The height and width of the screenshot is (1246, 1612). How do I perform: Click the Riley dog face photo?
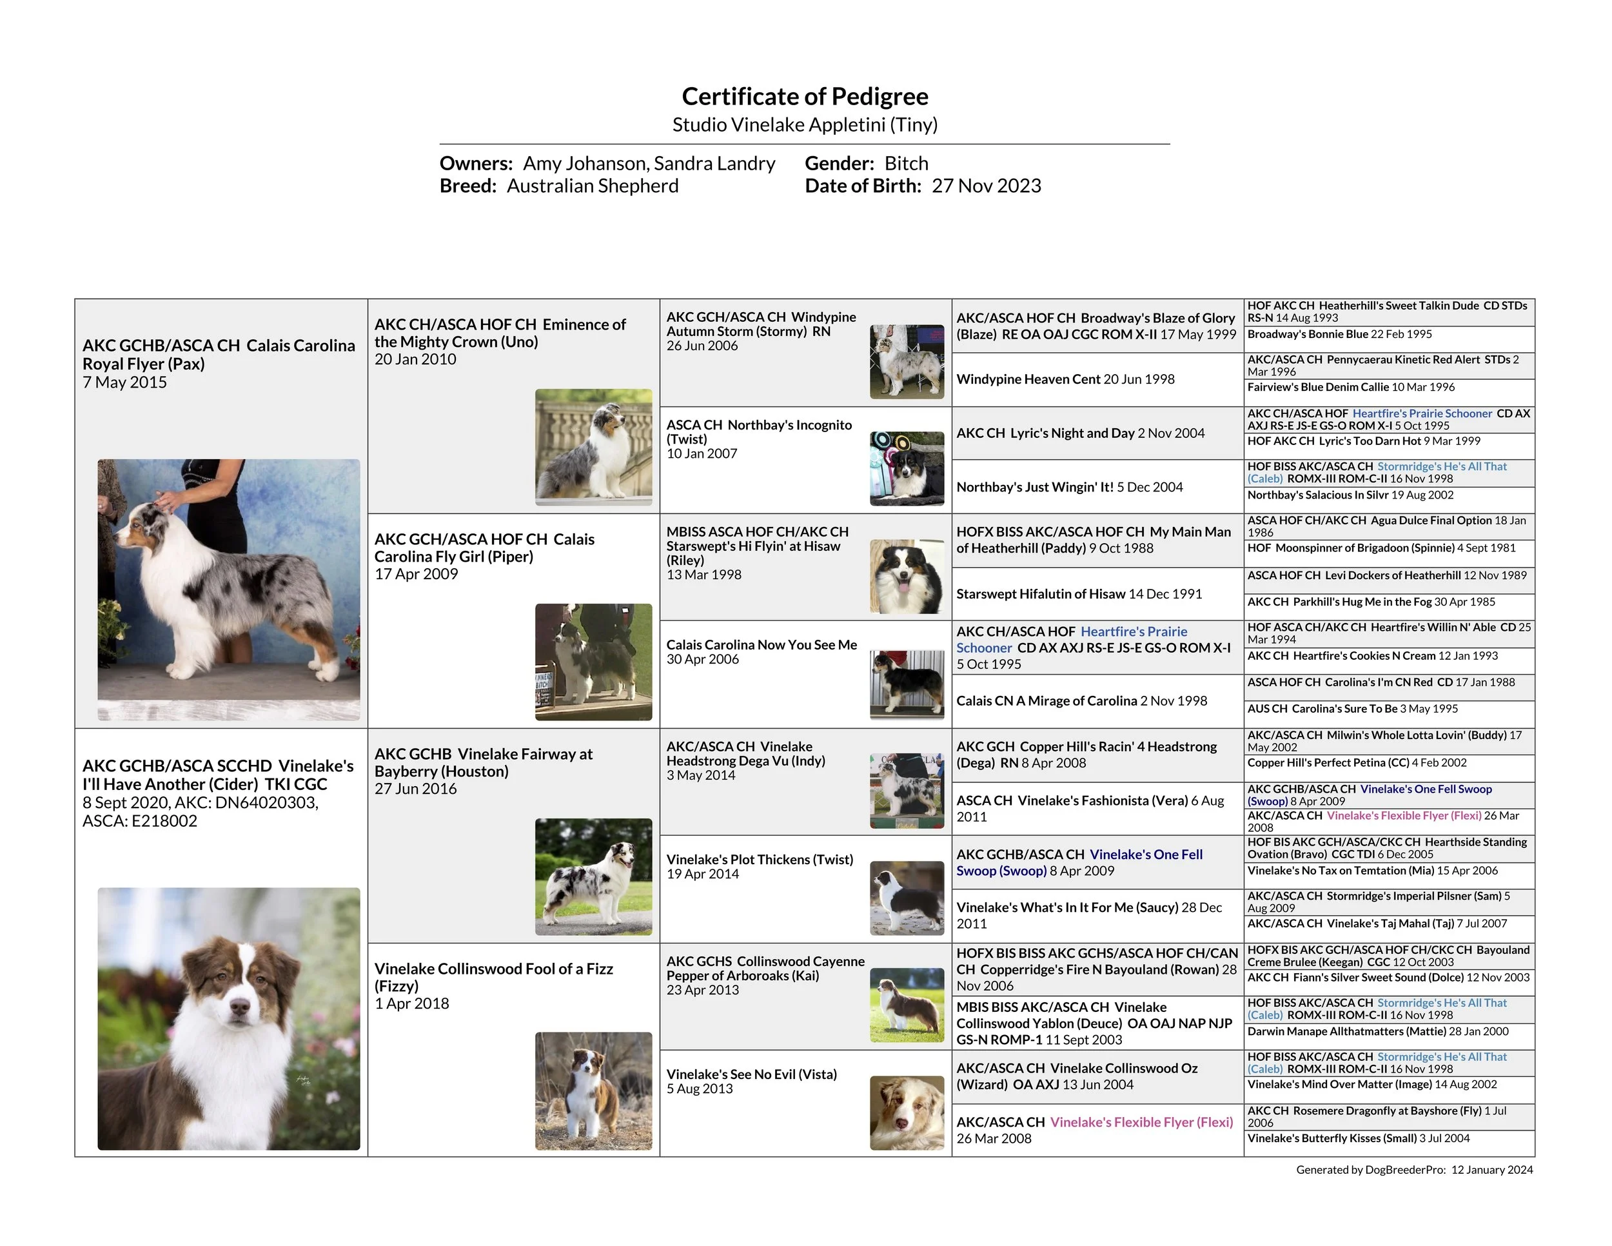907,577
